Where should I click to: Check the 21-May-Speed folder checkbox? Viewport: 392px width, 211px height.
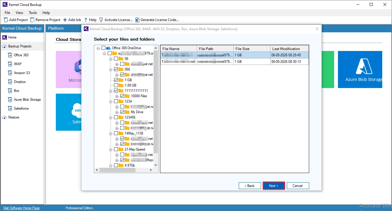(x=116, y=149)
